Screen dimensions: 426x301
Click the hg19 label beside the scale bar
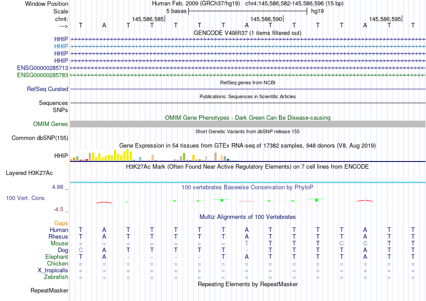(317, 11)
